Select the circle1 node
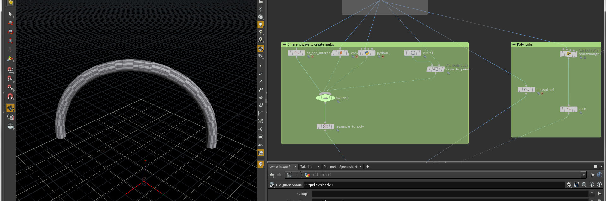606x201 pixels. point(413,53)
